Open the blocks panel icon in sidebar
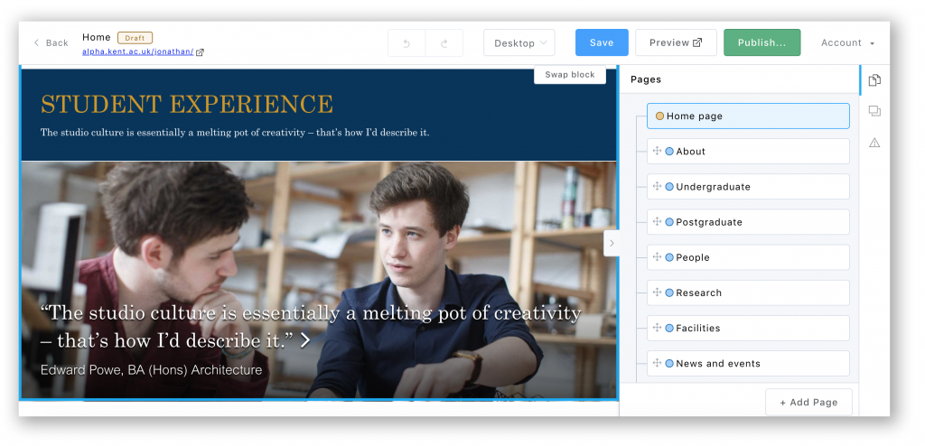The height and width of the screenshot is (446, 925). pos(874,111)
